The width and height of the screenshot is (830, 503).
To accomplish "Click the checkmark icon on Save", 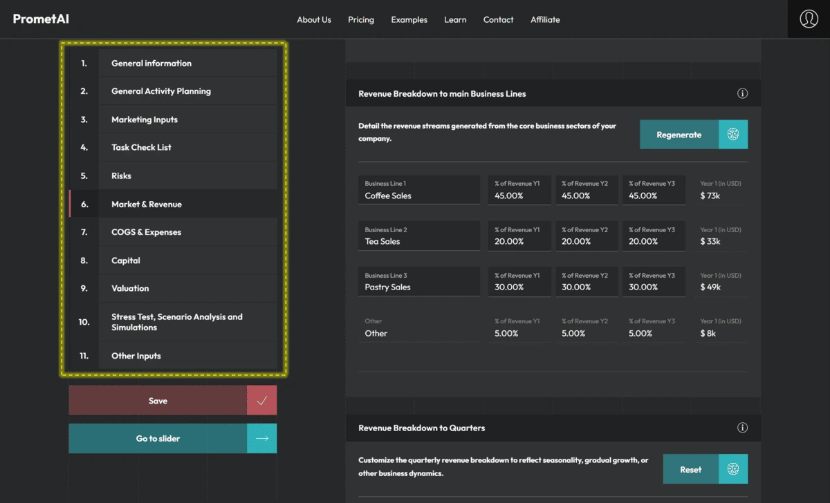I will coord(261,401).
